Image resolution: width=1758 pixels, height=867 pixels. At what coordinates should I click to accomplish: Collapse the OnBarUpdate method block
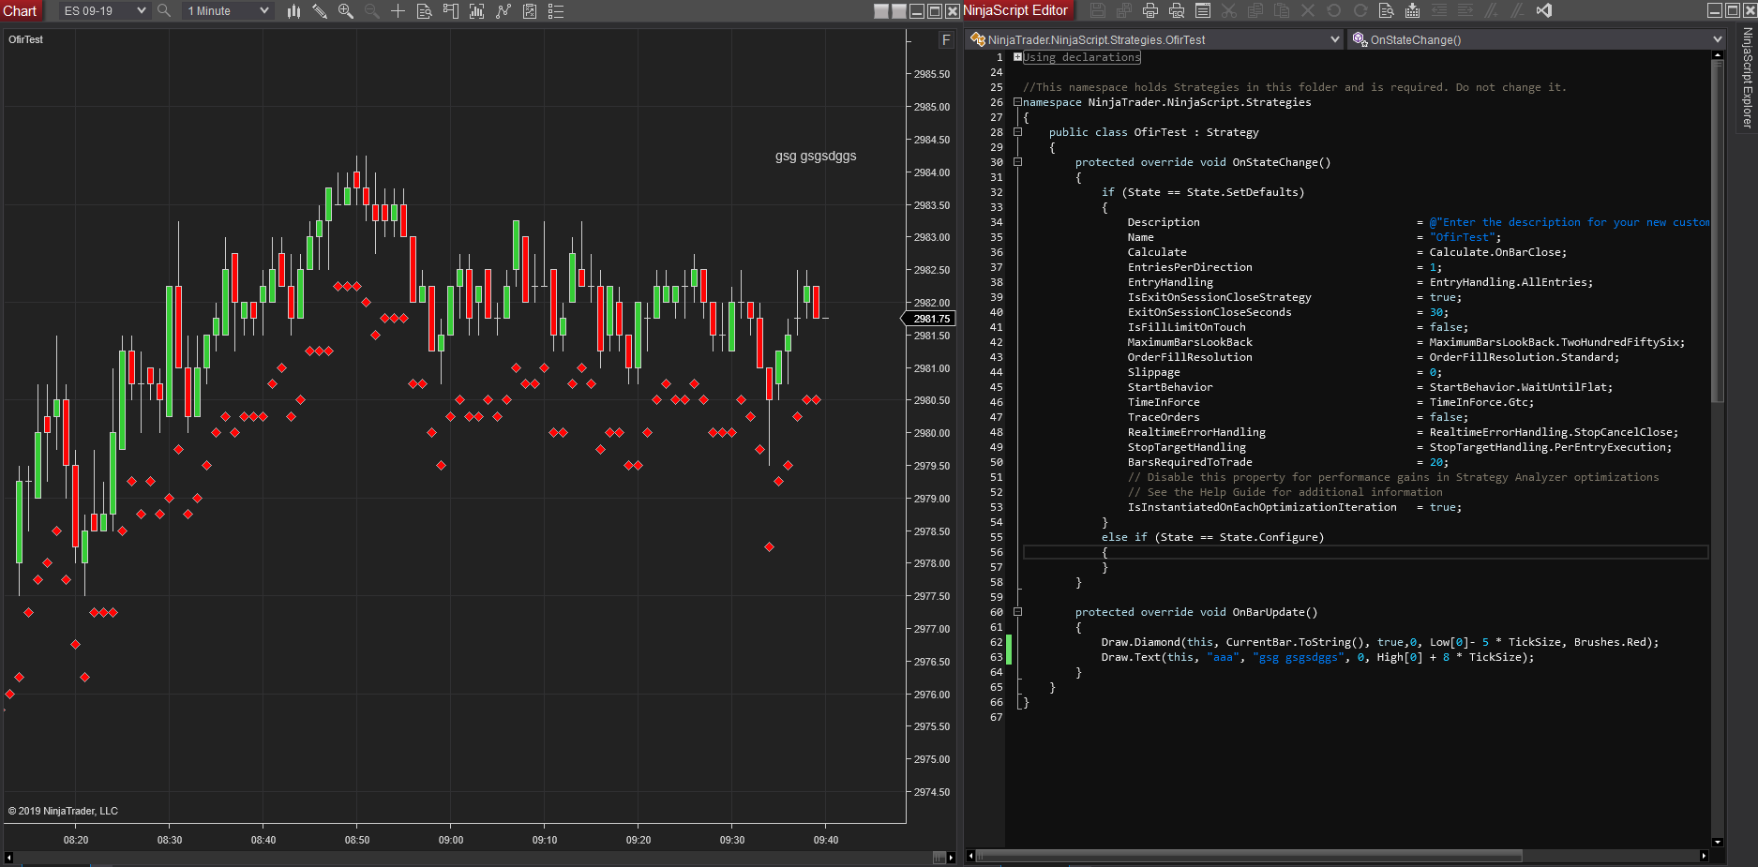tap(1017, 612)
